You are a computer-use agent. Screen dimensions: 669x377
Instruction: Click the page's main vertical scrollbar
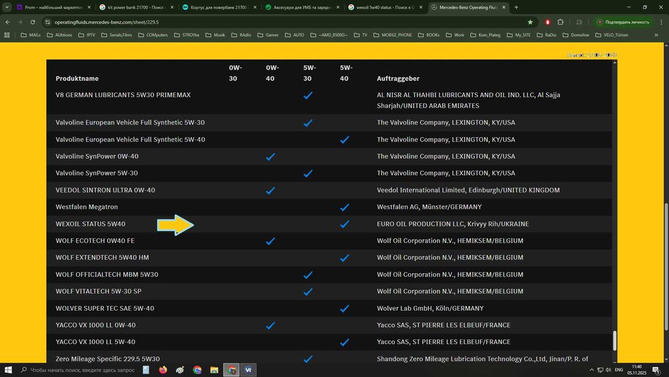pyautogui.click(x=666, y=267)
